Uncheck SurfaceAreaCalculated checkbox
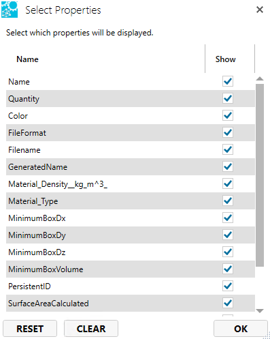 point(228,303)
